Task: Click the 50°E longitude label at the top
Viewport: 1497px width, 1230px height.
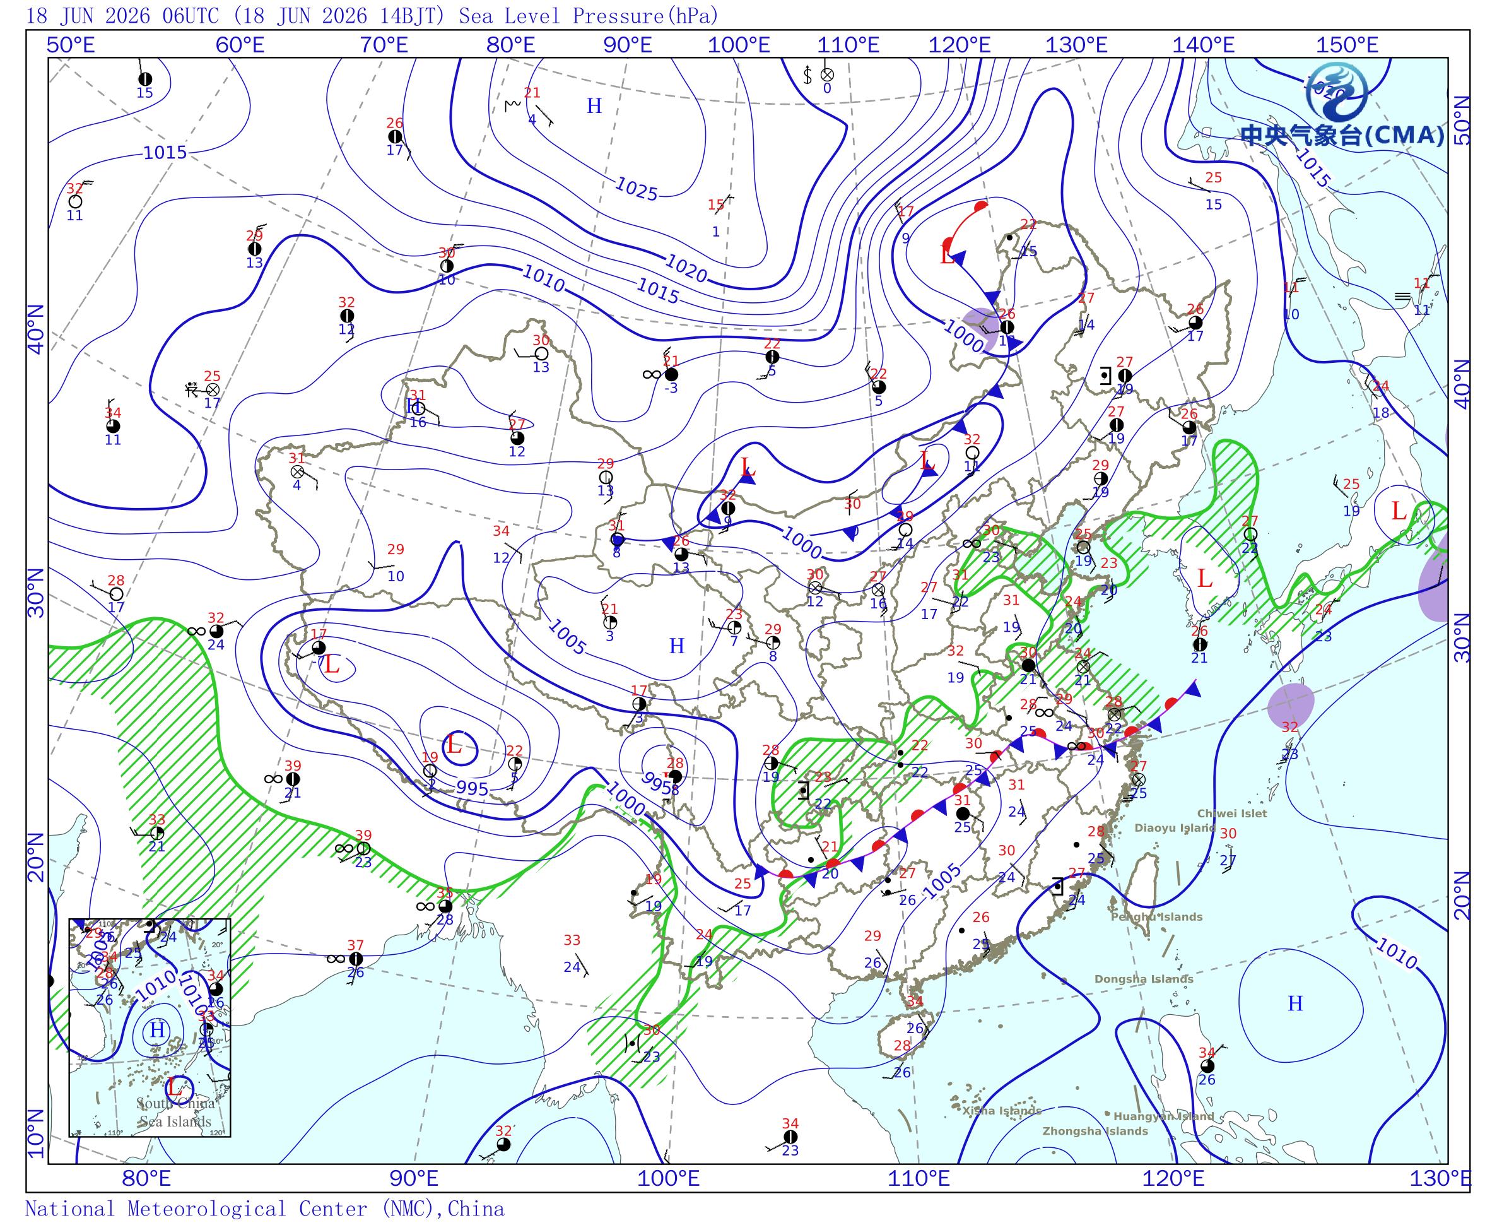Action: point(71,45)
